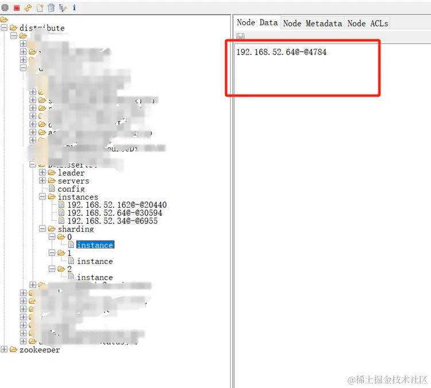This screenshot has height=388, width=431.
Task: Refresh the ZooKeeper tree view
Action: 28,8
